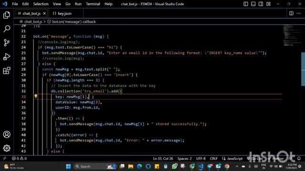
Task: Open the File menu
Action: (x=15, y=4)
